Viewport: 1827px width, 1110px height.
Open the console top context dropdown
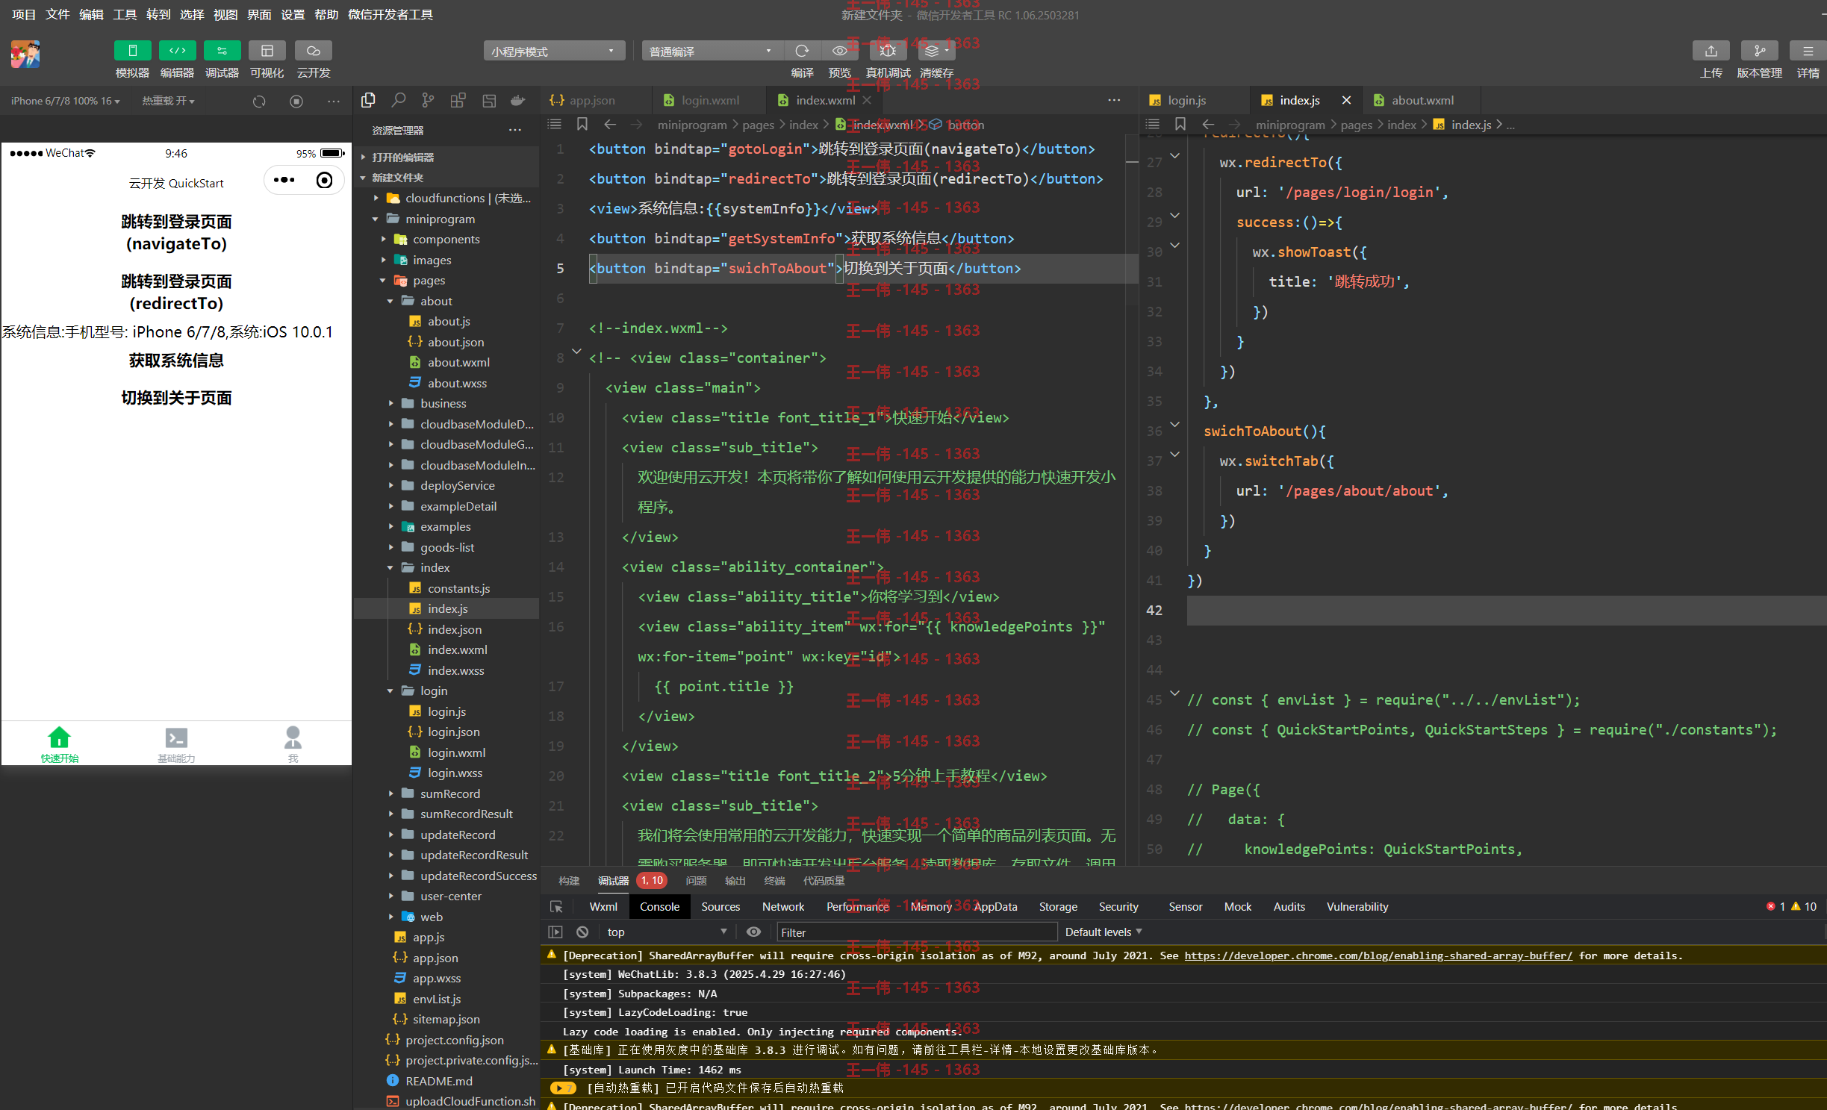[x=666, y=932]
